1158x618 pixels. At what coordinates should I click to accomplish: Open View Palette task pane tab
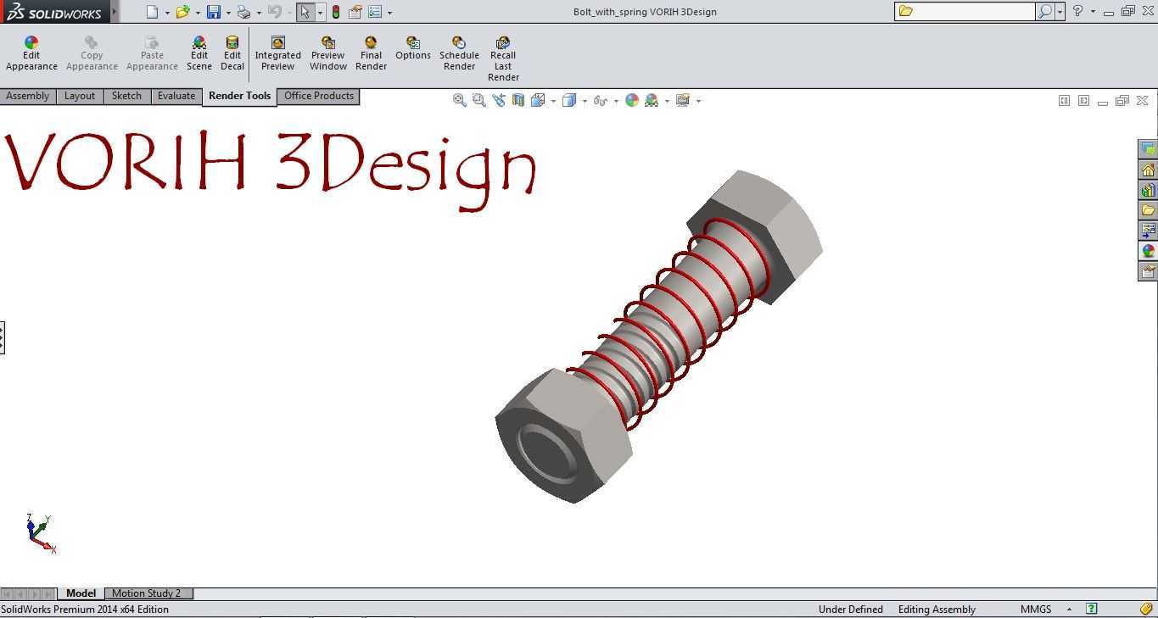click(x=1148, y=231)
